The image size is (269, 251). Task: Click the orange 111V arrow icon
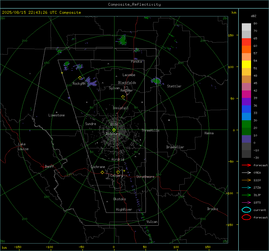pos(246,180)
